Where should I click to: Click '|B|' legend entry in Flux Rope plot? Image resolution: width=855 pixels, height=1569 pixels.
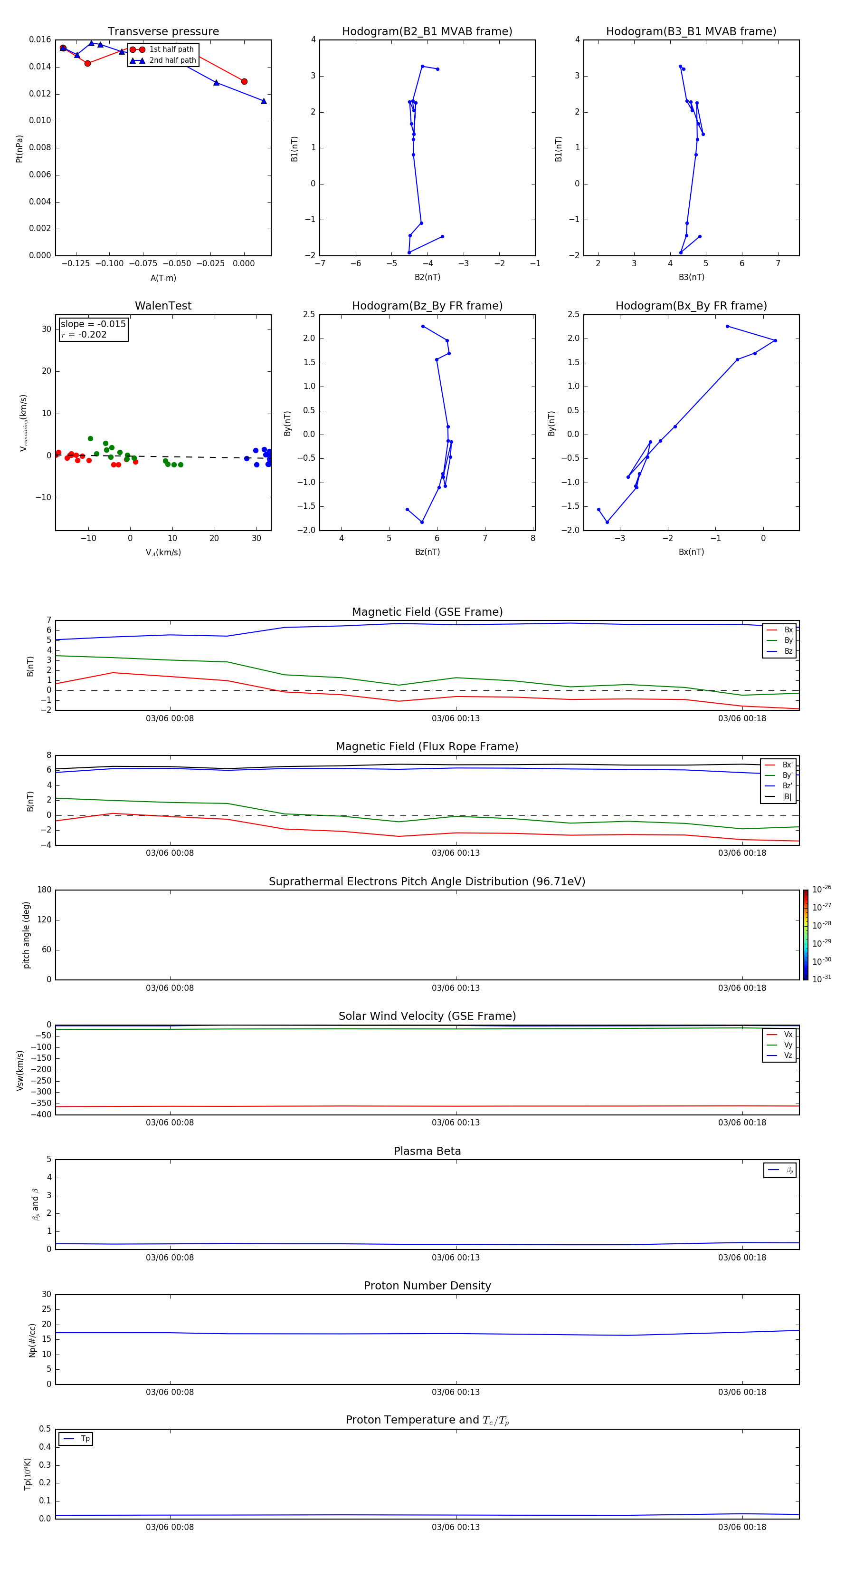coord(779,797)
